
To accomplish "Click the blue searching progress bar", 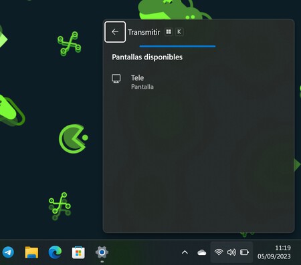I will [x=177, y=46].
